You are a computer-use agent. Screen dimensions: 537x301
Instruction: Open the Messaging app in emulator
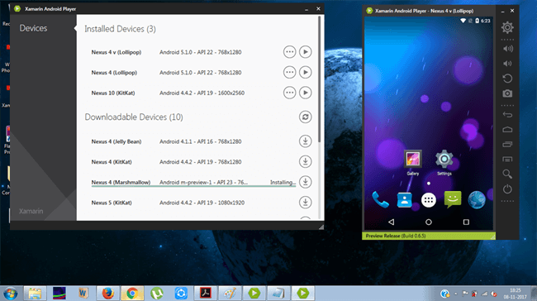point(453,199)
